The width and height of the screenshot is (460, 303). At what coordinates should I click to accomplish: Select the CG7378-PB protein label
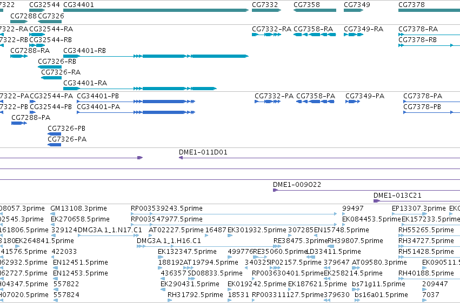tap(422, 107)
